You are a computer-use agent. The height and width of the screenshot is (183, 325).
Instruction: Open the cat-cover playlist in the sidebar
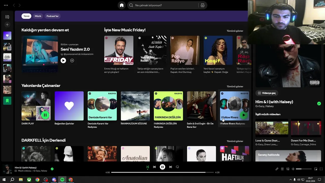click(x=7, y=90)
